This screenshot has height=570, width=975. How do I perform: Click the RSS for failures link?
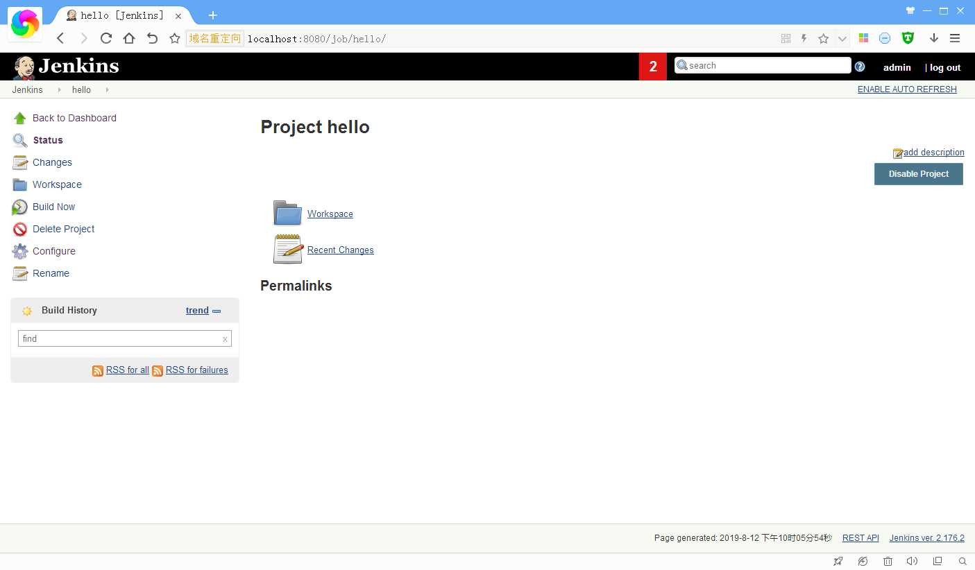pos(197,370)
